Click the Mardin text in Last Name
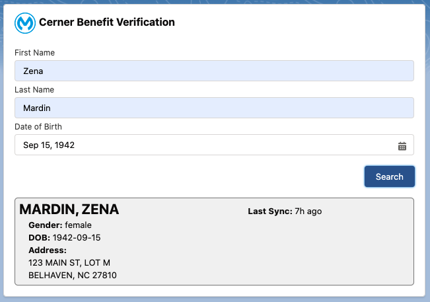The height and width of the screenshot is (302, 430). [x=37, y=108]
